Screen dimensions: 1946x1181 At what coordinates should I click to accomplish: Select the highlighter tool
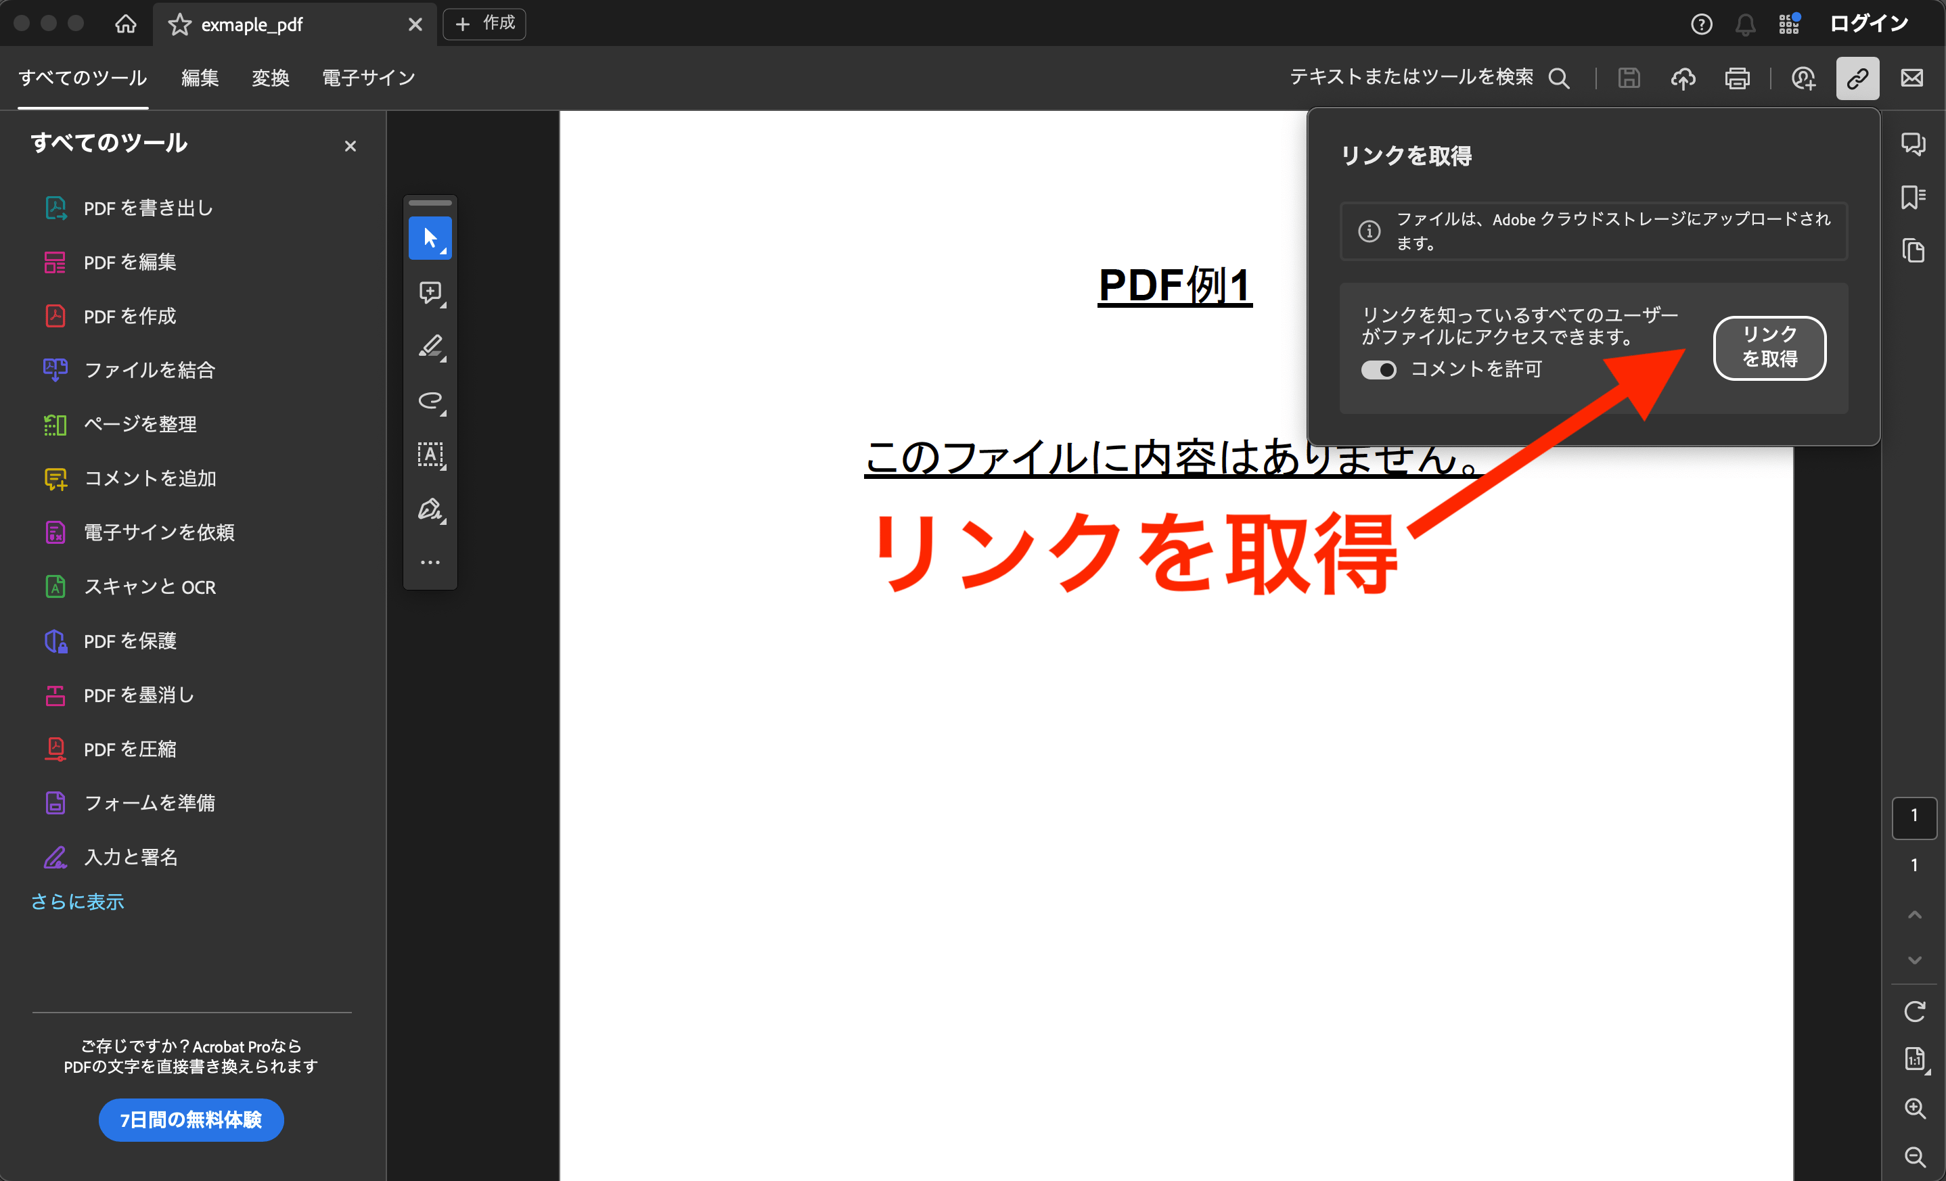[430, 348]
